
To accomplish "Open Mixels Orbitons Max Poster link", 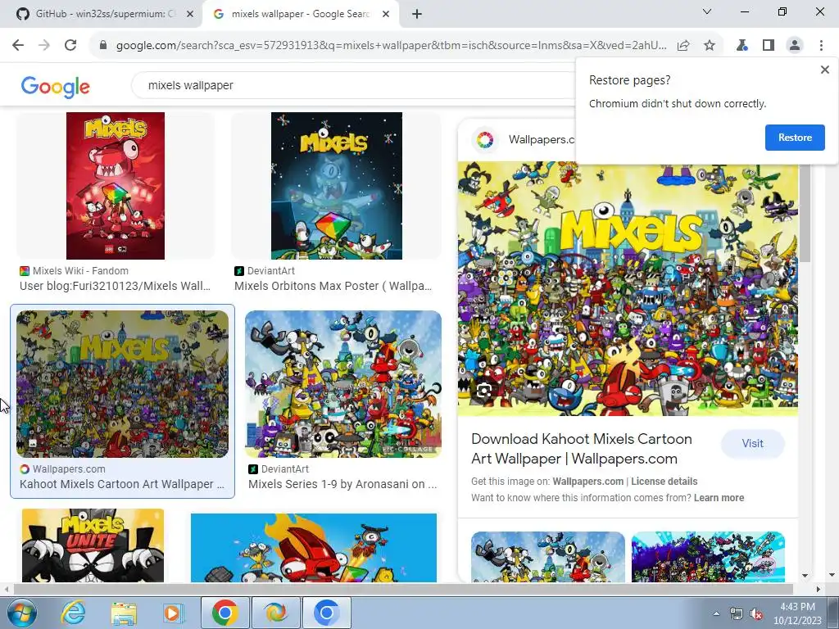I will 333,286.
